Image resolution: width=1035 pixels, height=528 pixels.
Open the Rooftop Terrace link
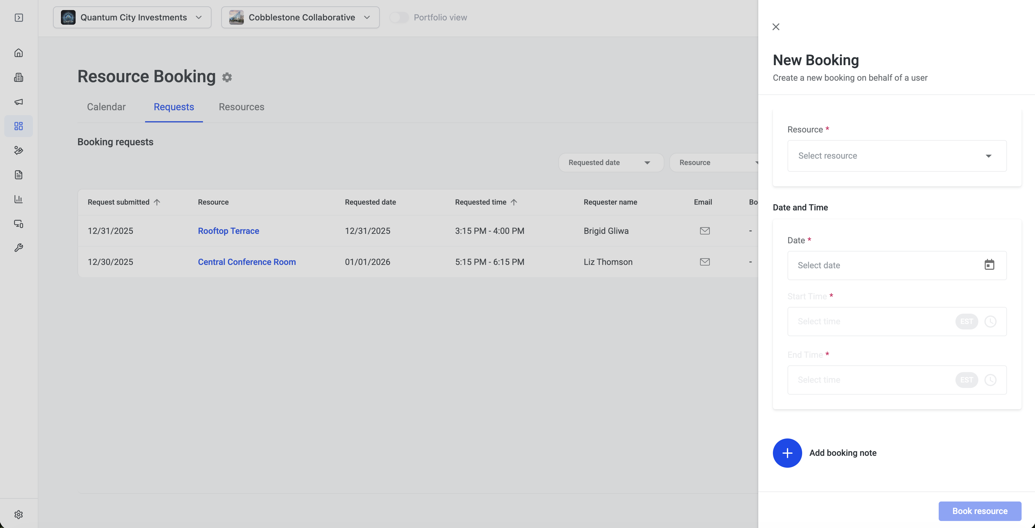click(x=228, y=231)
